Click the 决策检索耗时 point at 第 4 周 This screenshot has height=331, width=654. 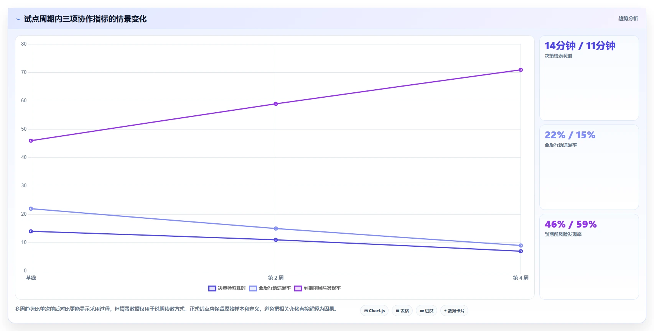pyautogui.click(x=521, y=251)
